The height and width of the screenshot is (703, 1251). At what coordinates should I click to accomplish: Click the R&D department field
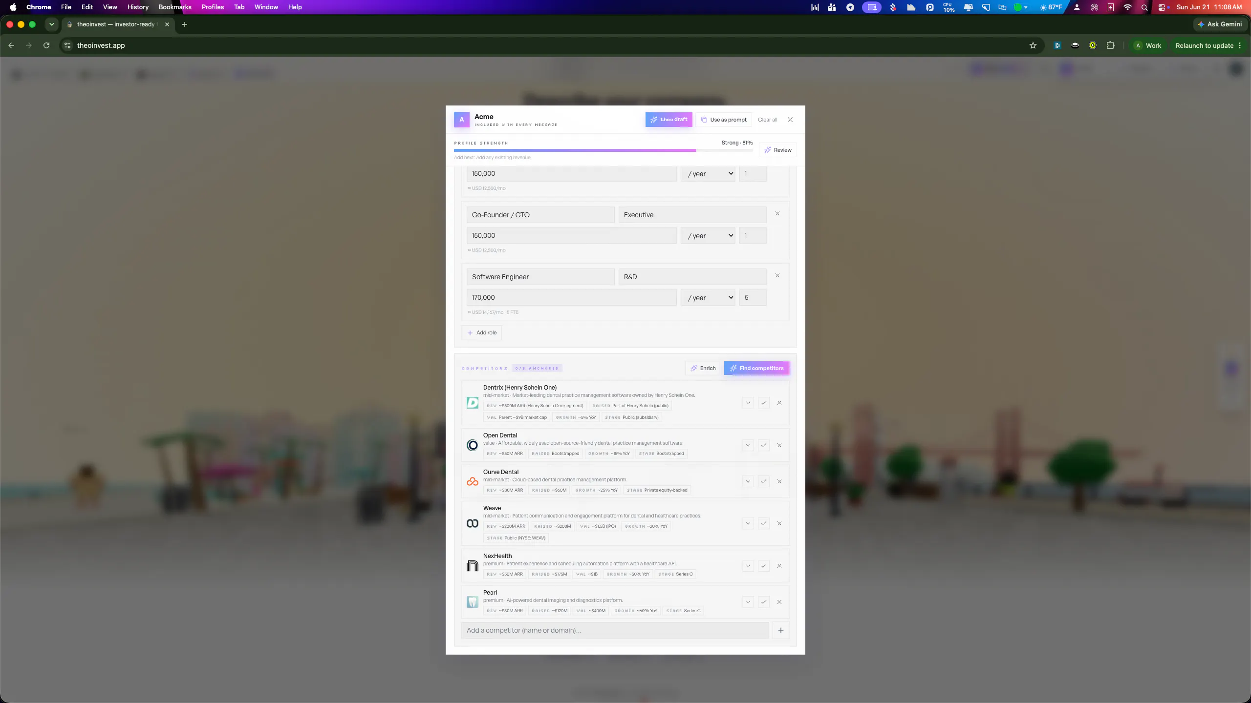[692, 277]
